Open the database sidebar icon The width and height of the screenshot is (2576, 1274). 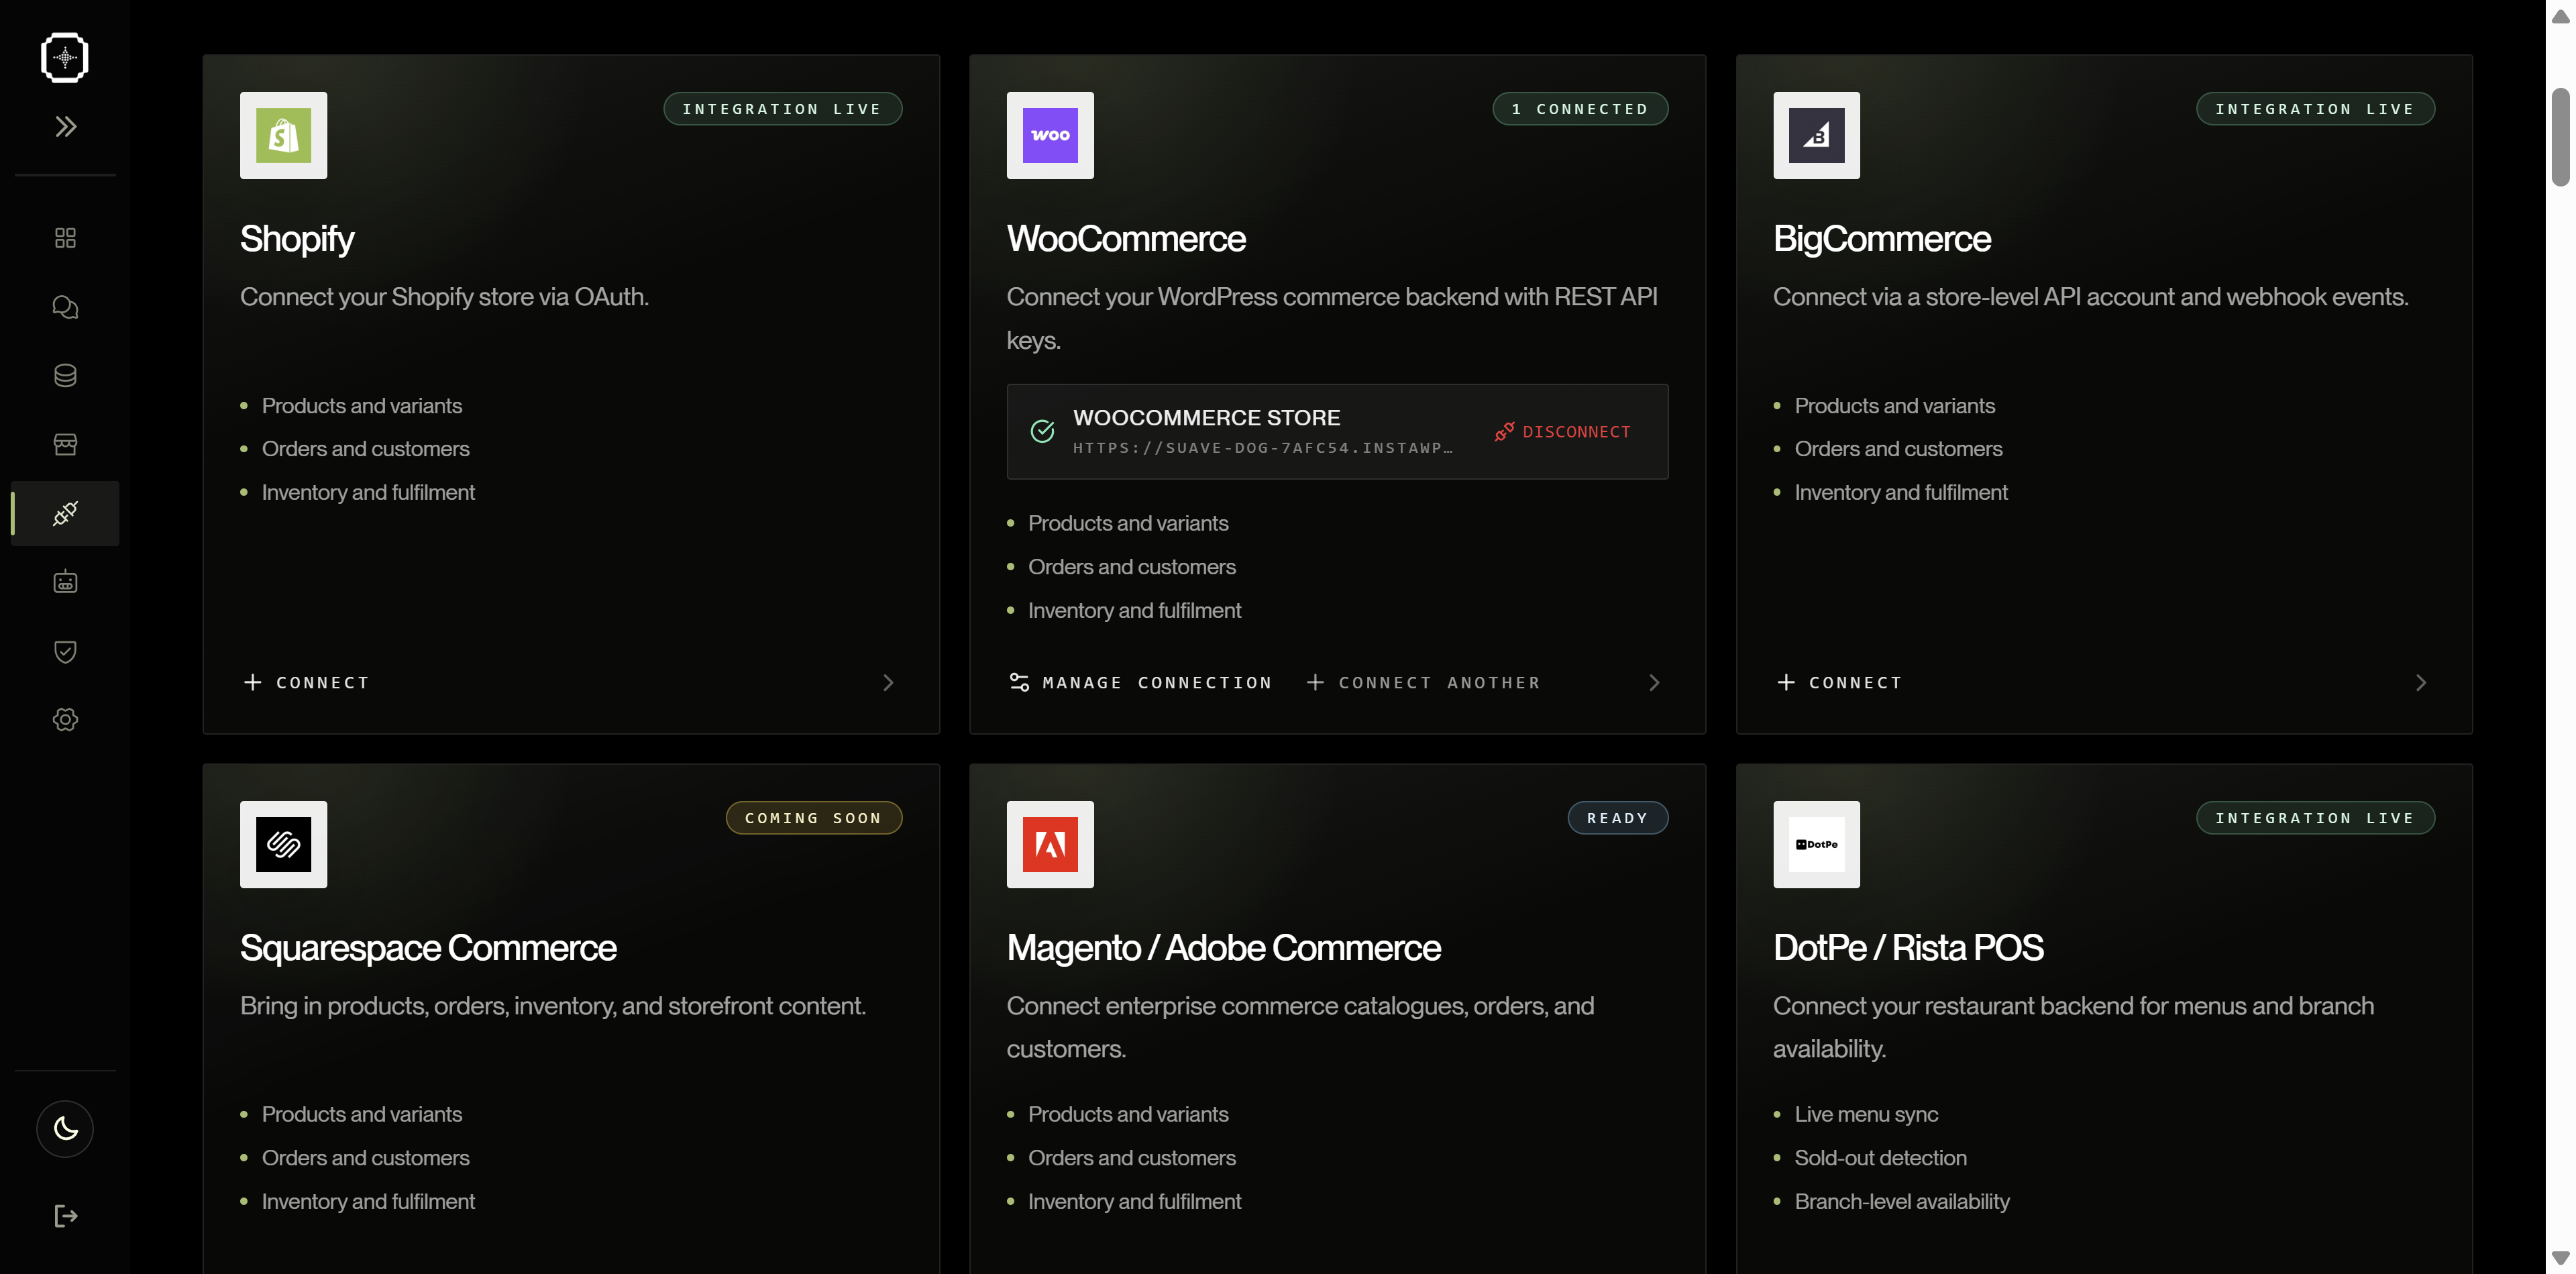click(x=65, y=375)
